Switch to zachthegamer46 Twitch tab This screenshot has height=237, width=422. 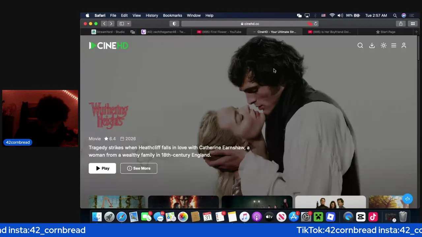pos(164,32)
